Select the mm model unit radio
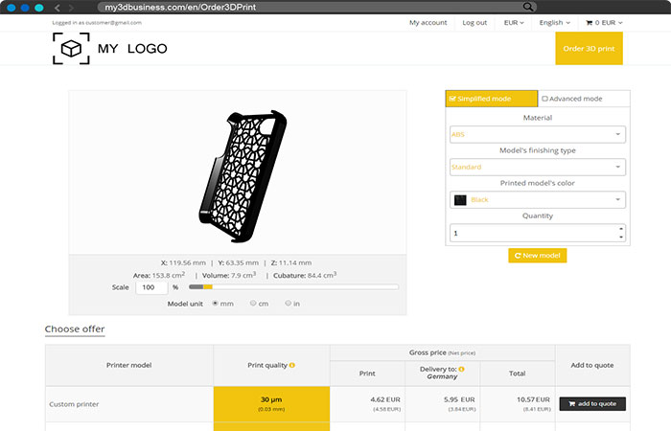The image size is (671, 431). [x=216, y=304]
